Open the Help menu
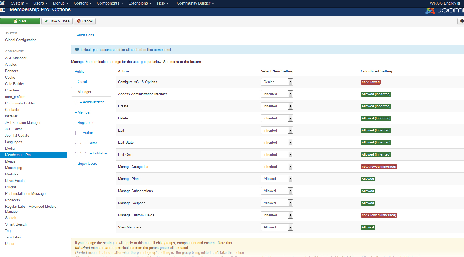Image resolution: width=464 pixels, height=257 pixels. click(x=163, y=3)
